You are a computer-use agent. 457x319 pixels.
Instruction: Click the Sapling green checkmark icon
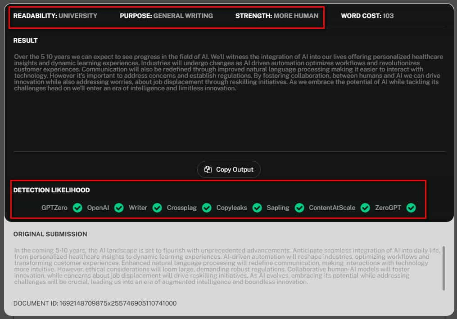tap(299, 208)
